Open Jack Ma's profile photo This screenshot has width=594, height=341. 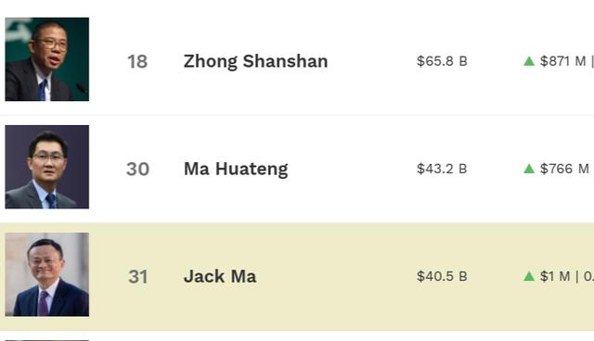pyautogui.click(x=47, y=274)
